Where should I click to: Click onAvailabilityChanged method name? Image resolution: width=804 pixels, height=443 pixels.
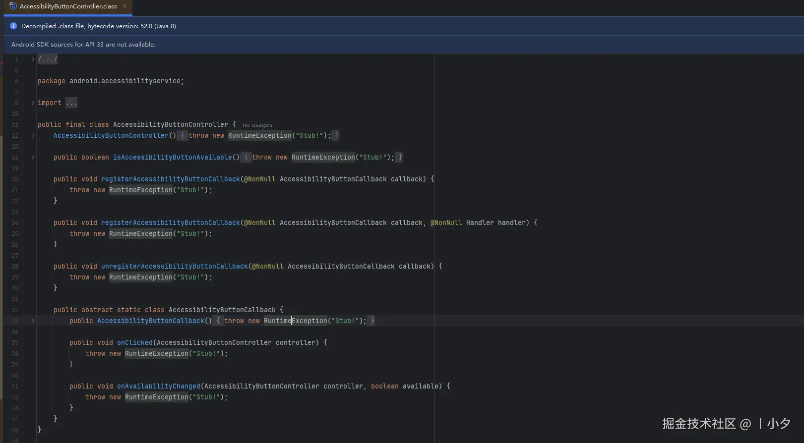pyautogui.click(x=159, y=387)
